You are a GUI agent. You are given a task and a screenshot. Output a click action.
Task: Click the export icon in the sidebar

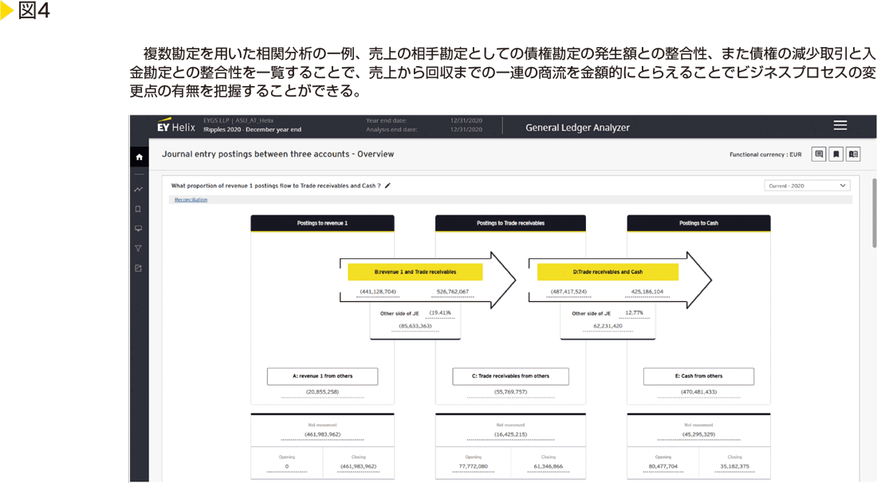click(x=139, y=268)
